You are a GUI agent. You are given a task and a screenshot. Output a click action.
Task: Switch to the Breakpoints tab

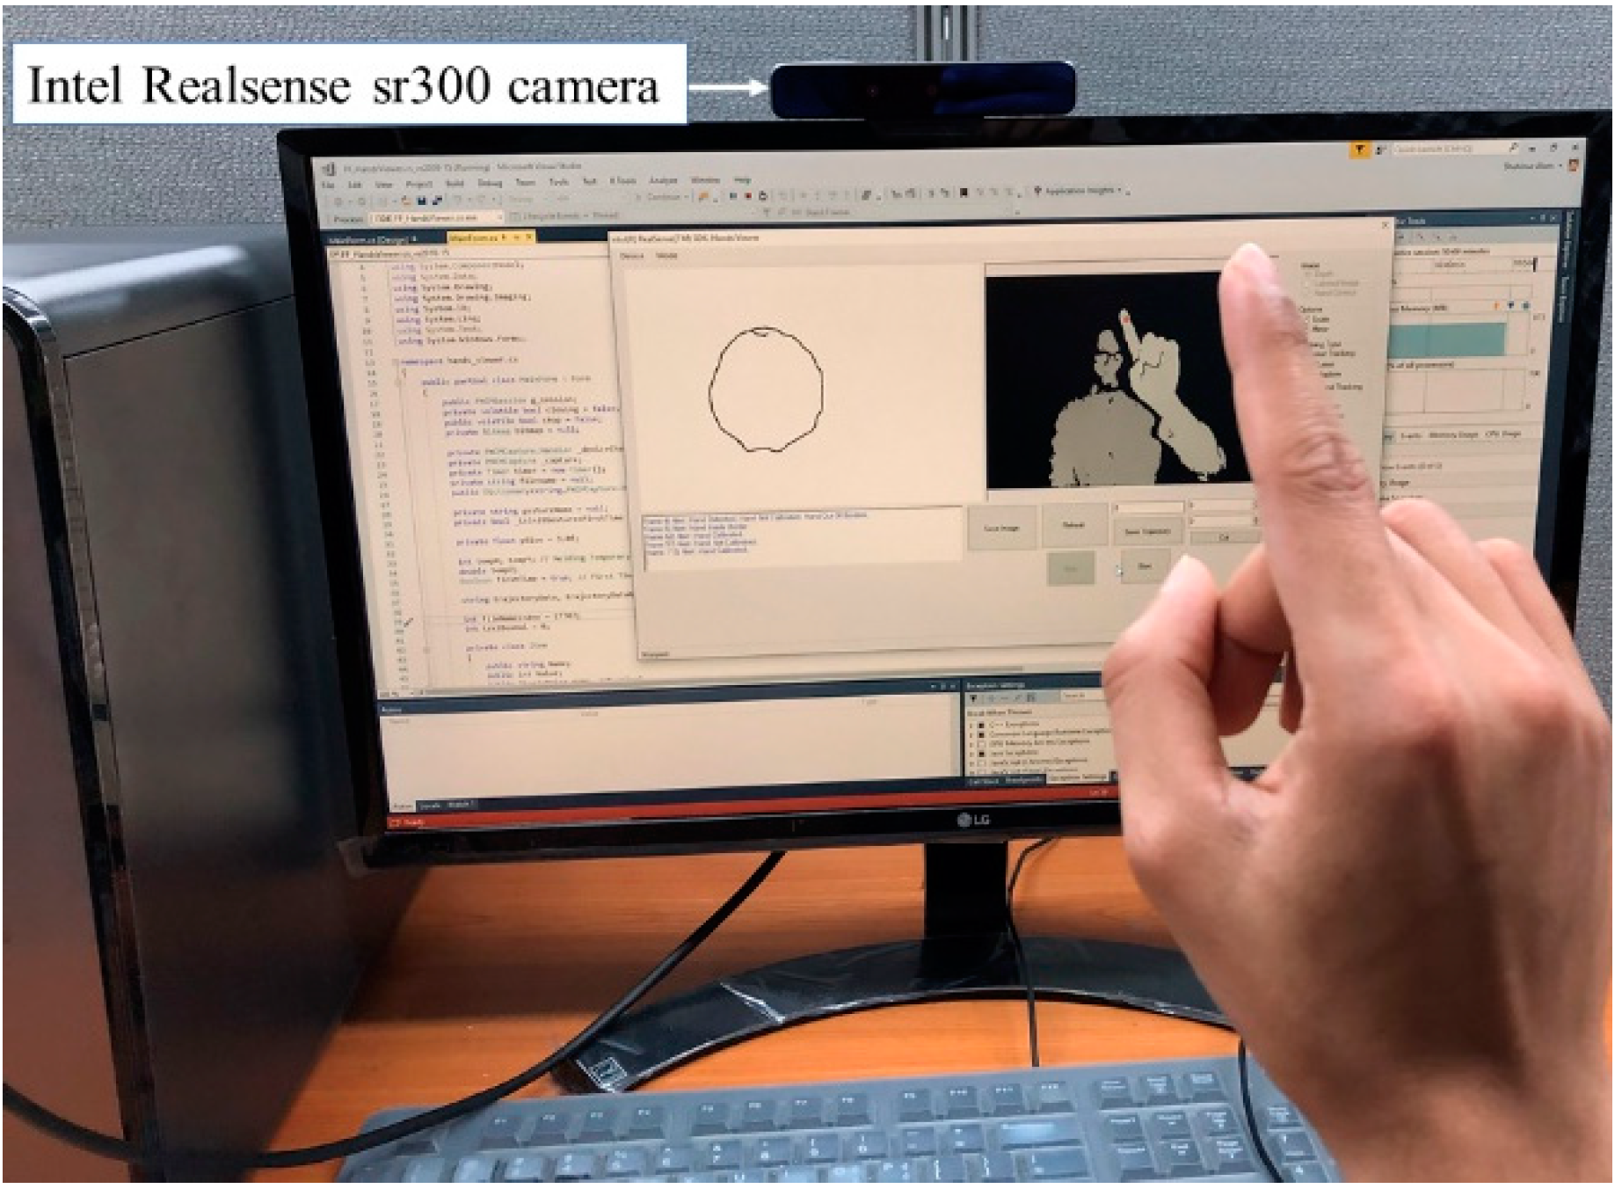[1024, 780]
